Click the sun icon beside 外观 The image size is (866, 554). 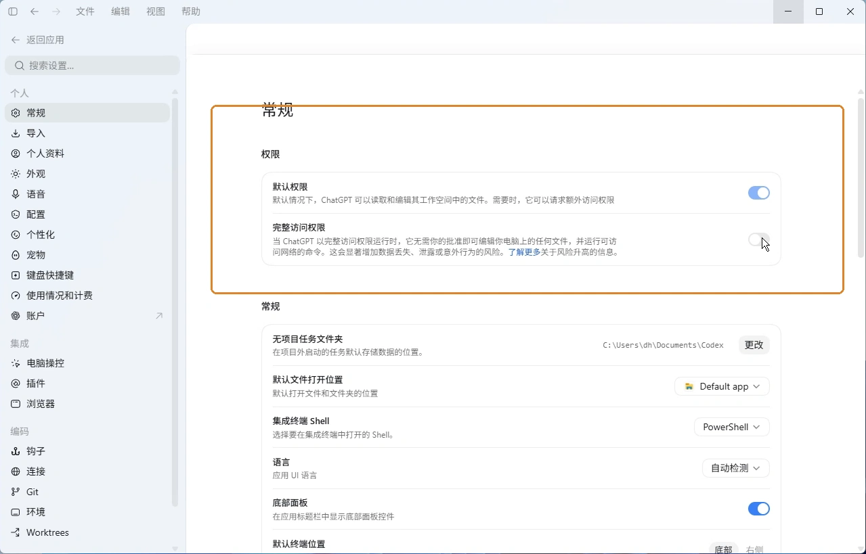coord(16,174)
